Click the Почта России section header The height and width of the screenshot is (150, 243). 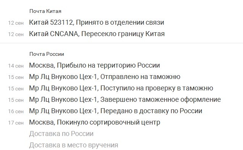[47, 54]
